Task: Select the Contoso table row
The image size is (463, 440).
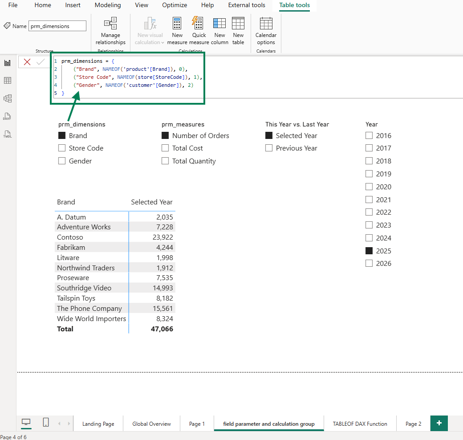Action: 115,237
